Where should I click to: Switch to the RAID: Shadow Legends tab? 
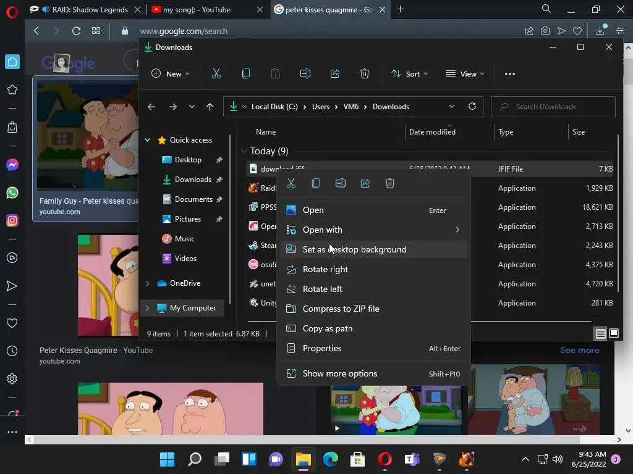coord(84,10)
